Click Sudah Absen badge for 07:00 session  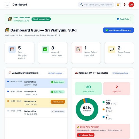[x=58, y=82]
